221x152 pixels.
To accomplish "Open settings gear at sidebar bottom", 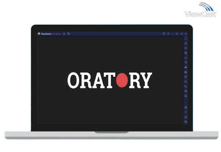I will [x=186, y=108].
